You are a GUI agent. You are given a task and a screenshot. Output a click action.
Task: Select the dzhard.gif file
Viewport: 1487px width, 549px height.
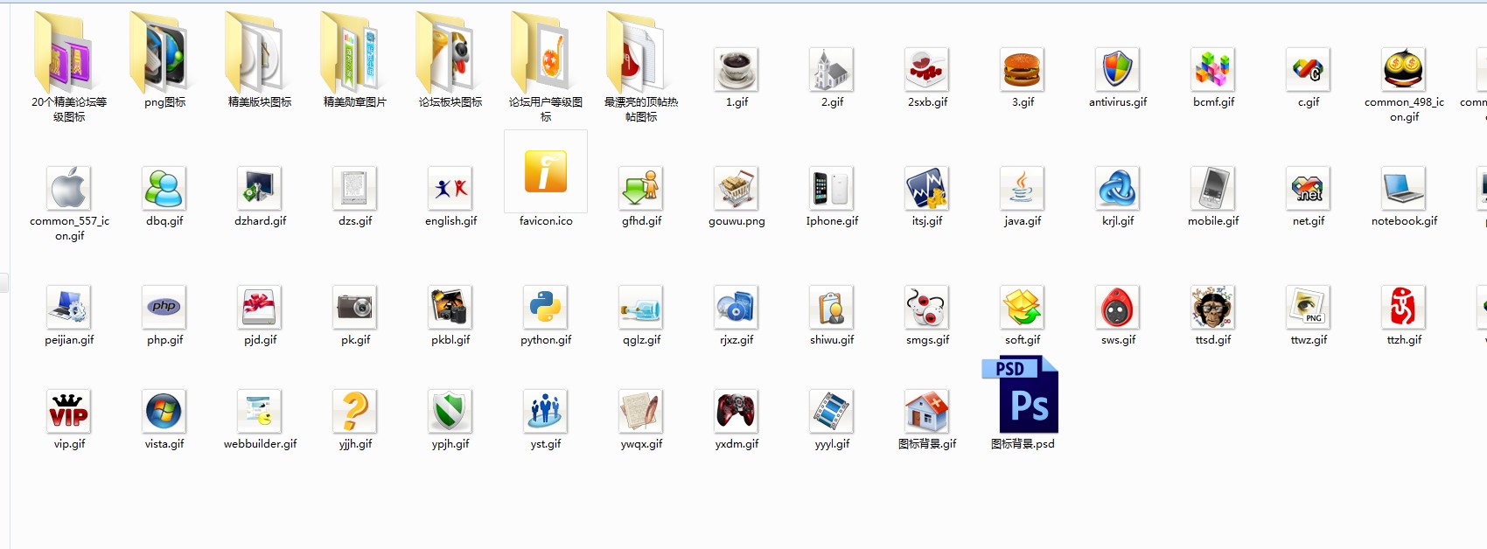pos(260,189)
